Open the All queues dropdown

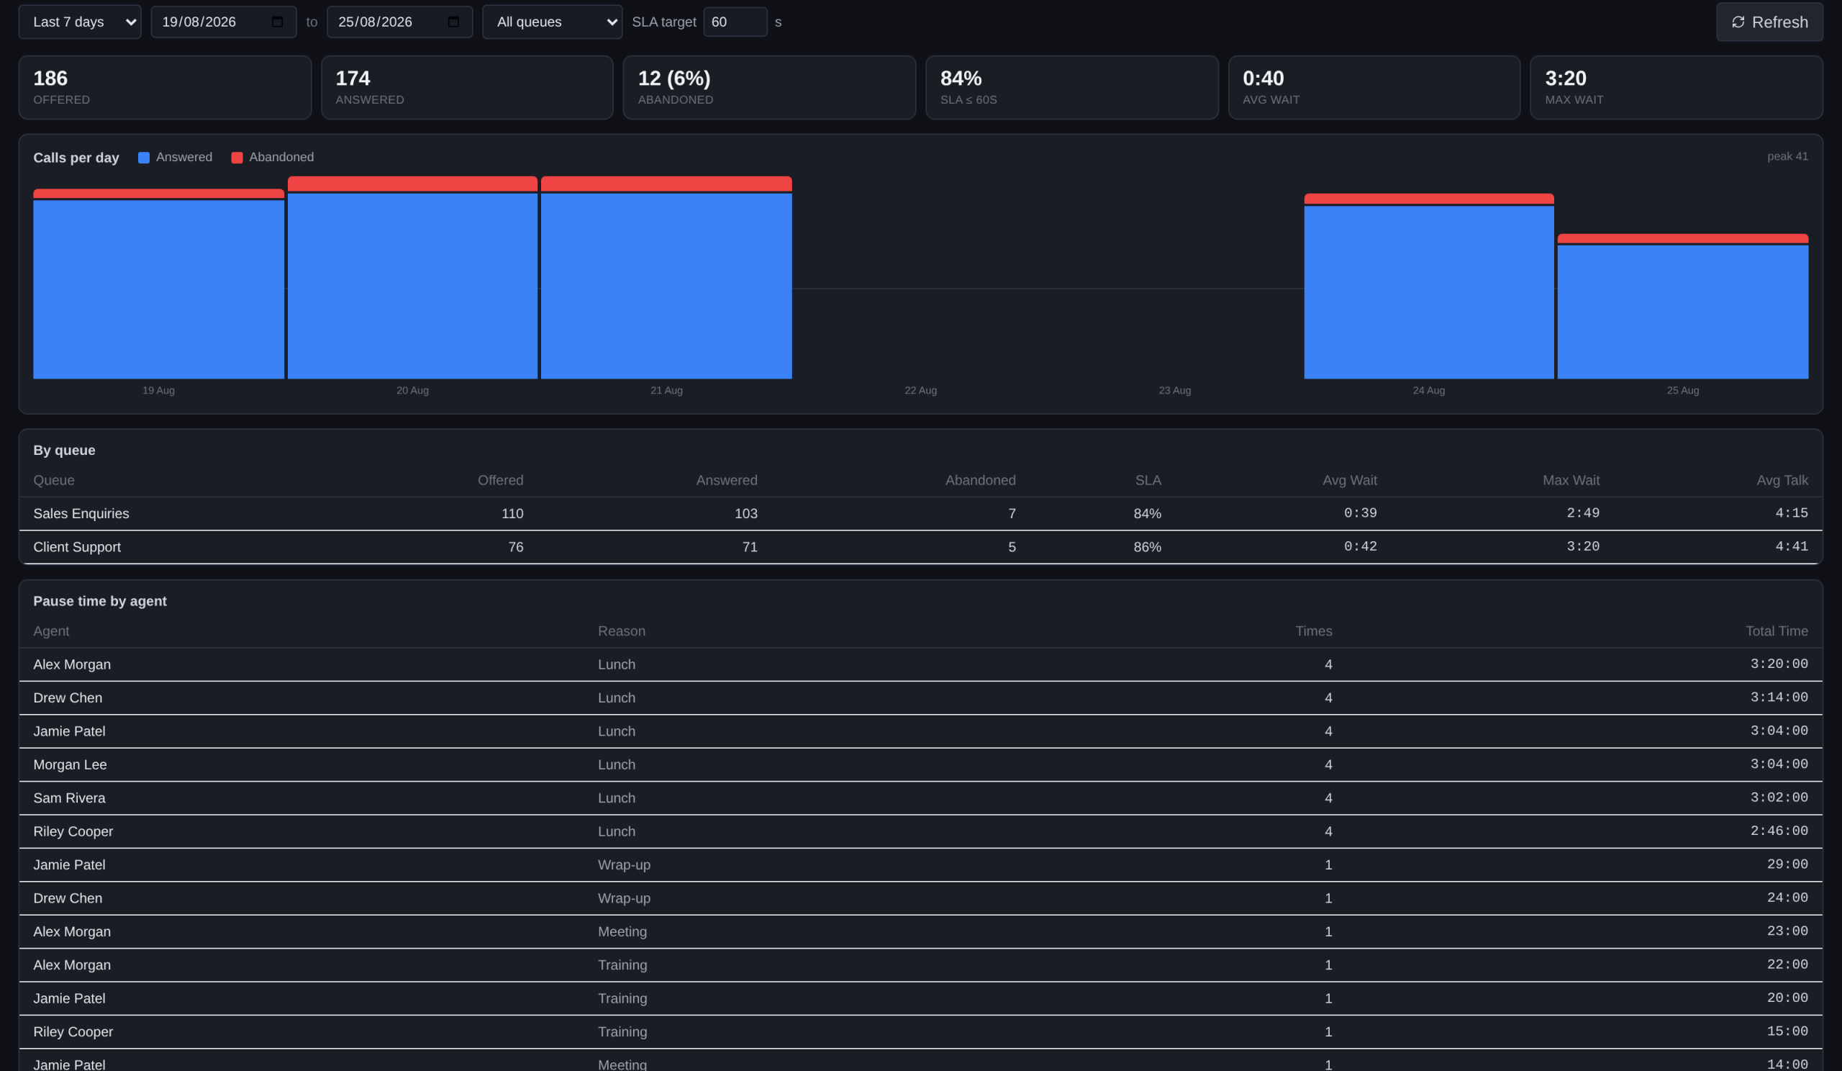[552, 22]
